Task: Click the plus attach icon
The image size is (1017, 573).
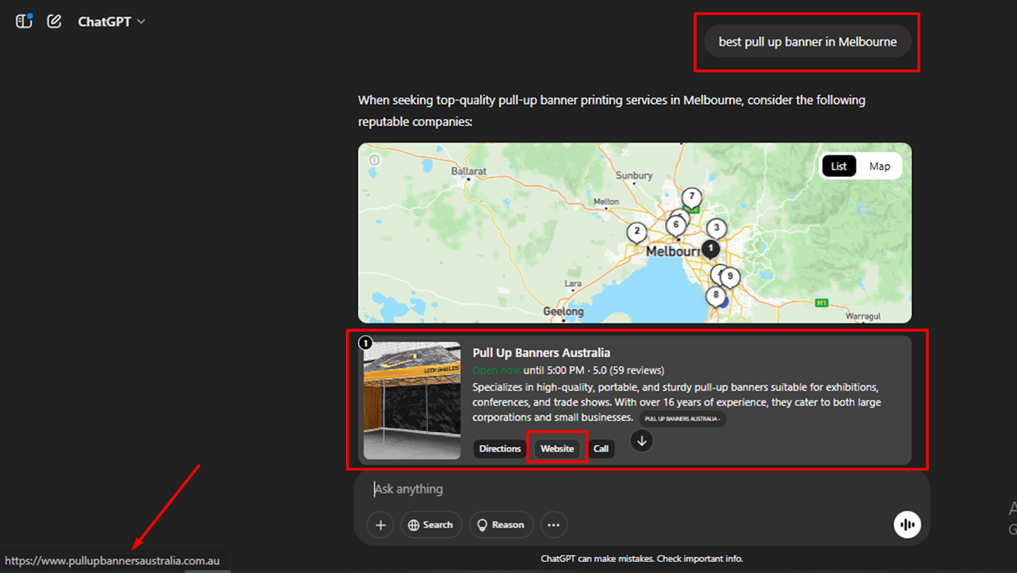Action: 380,525
